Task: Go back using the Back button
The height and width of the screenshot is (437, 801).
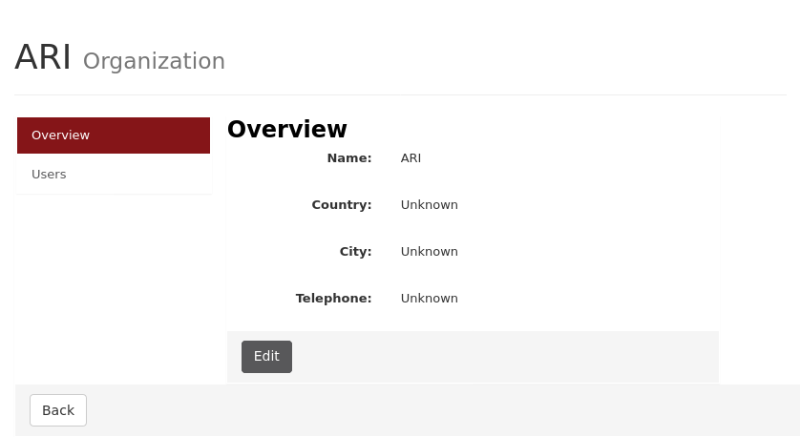Action: (x=58, y=410)
